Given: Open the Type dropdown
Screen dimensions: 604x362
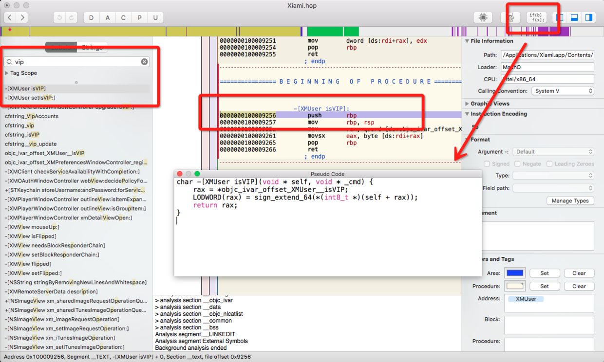Looking at the screenshot, I should [x=553, y=176].
